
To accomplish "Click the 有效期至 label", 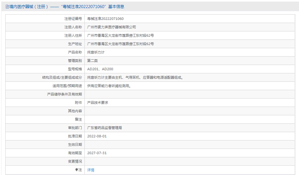I will (75, 153).
